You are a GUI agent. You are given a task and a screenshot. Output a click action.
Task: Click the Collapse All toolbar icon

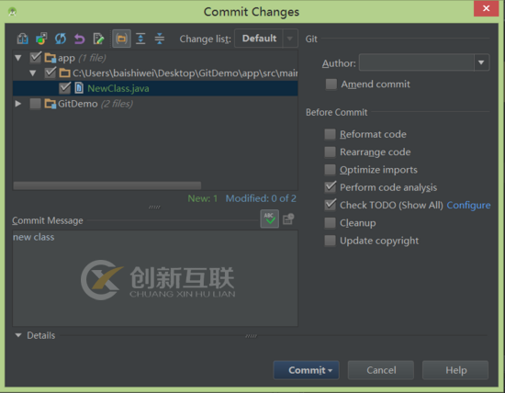(160, 39)
